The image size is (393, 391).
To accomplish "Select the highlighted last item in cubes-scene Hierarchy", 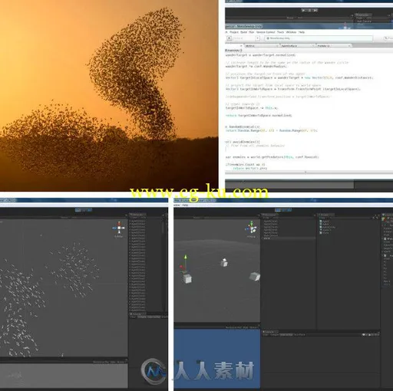I will pos(289,238).
